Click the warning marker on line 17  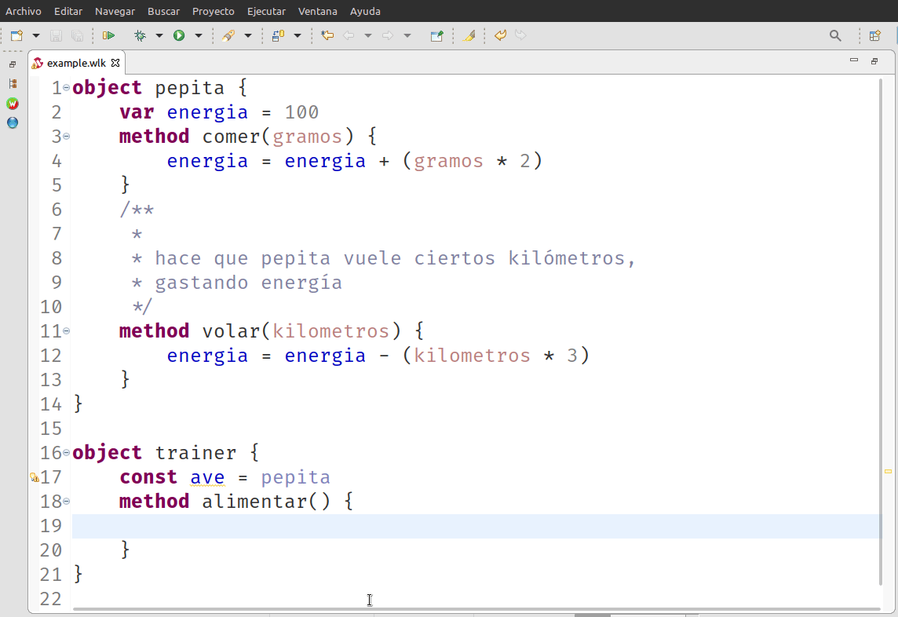coord(34,477)
